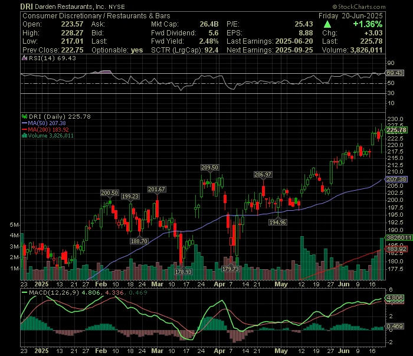Click the Mkt Cap value 26.4B
413x356 pixels.
point(209,24)
